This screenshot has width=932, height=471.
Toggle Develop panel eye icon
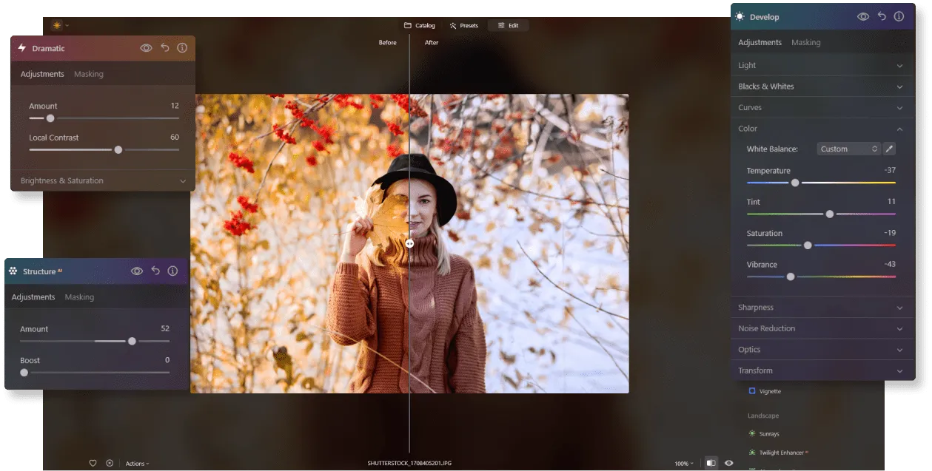(863, 16)
